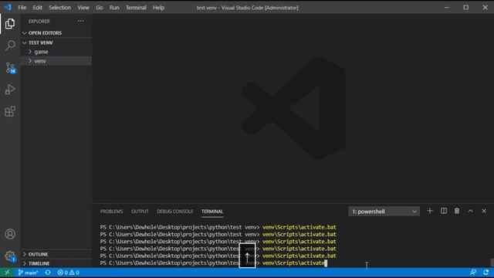Open the Explorer view in activity bar
The width and height of the screenshot is (494, 278).
(x=10, y=24)
